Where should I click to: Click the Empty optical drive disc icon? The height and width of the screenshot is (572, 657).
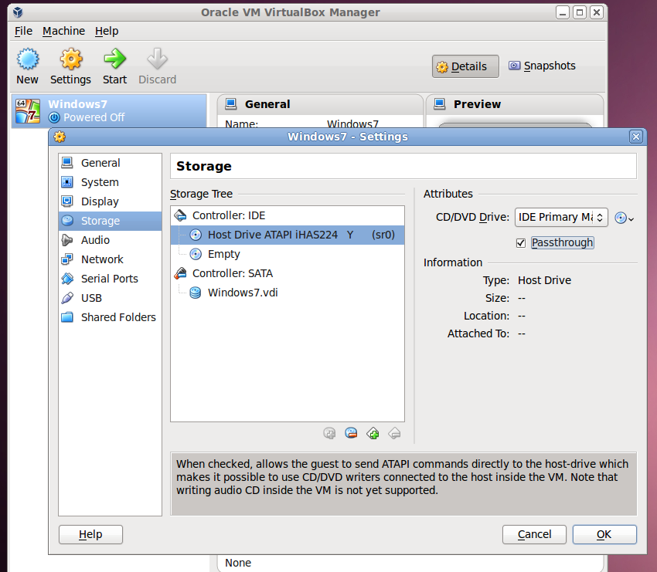(x=196, y=254)
